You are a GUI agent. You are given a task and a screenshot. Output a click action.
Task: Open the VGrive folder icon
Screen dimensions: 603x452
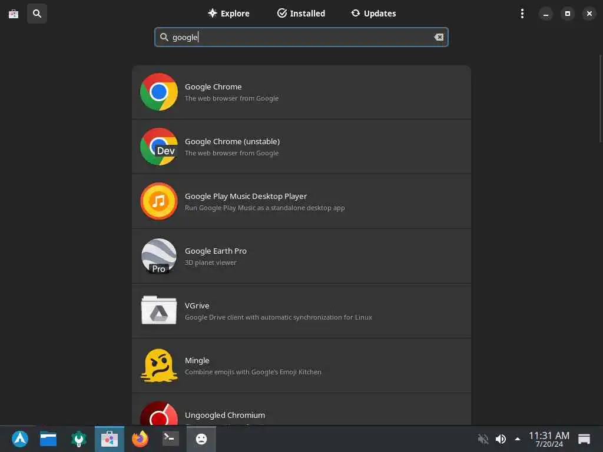click(x=159, y=311)
